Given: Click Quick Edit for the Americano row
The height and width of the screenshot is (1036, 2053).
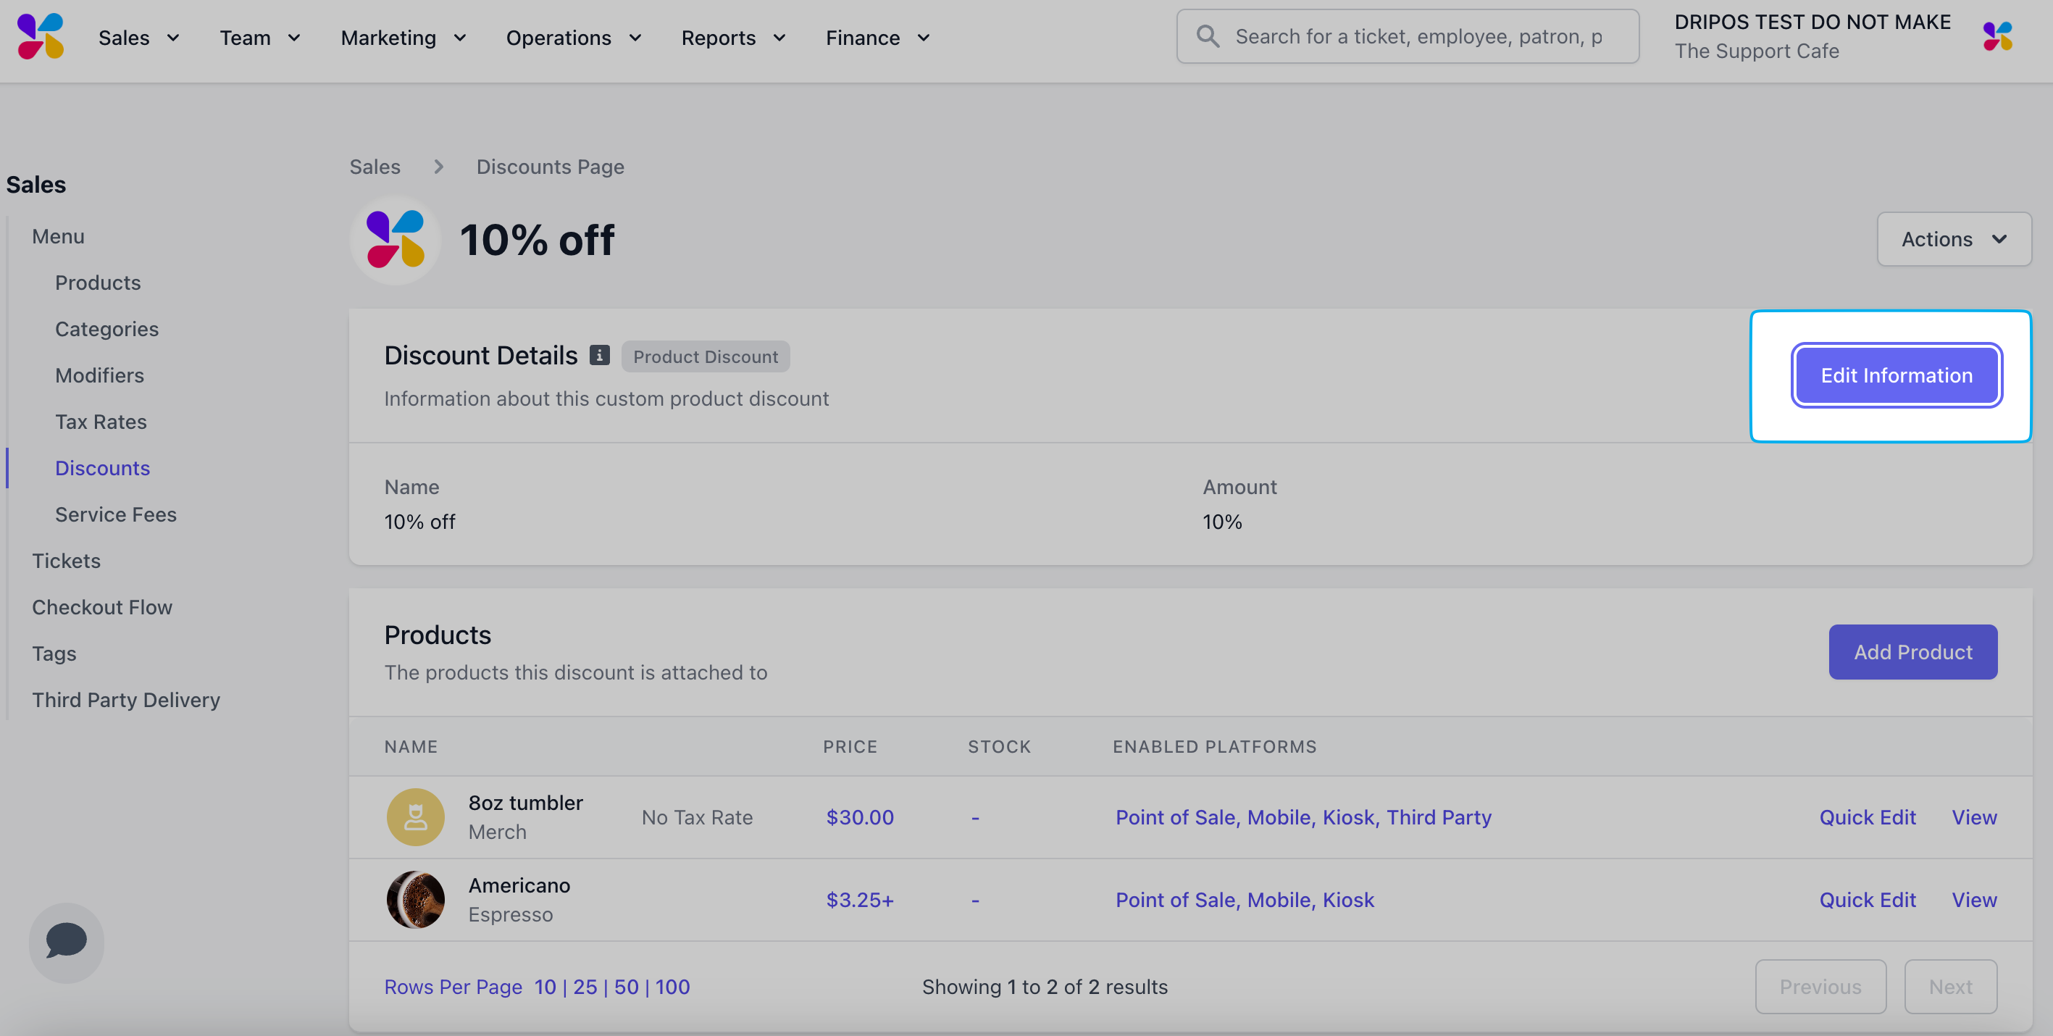Looking at the screenshot, I should pos(1867,900).
